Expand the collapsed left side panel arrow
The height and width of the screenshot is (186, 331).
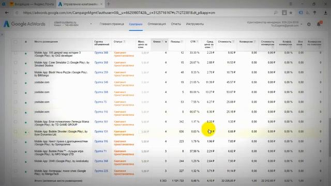click(x=2, y=35)
